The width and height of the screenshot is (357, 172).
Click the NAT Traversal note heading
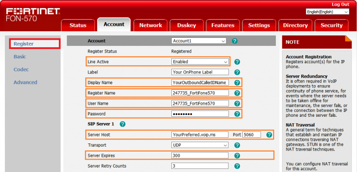click(x=300, y=125)
